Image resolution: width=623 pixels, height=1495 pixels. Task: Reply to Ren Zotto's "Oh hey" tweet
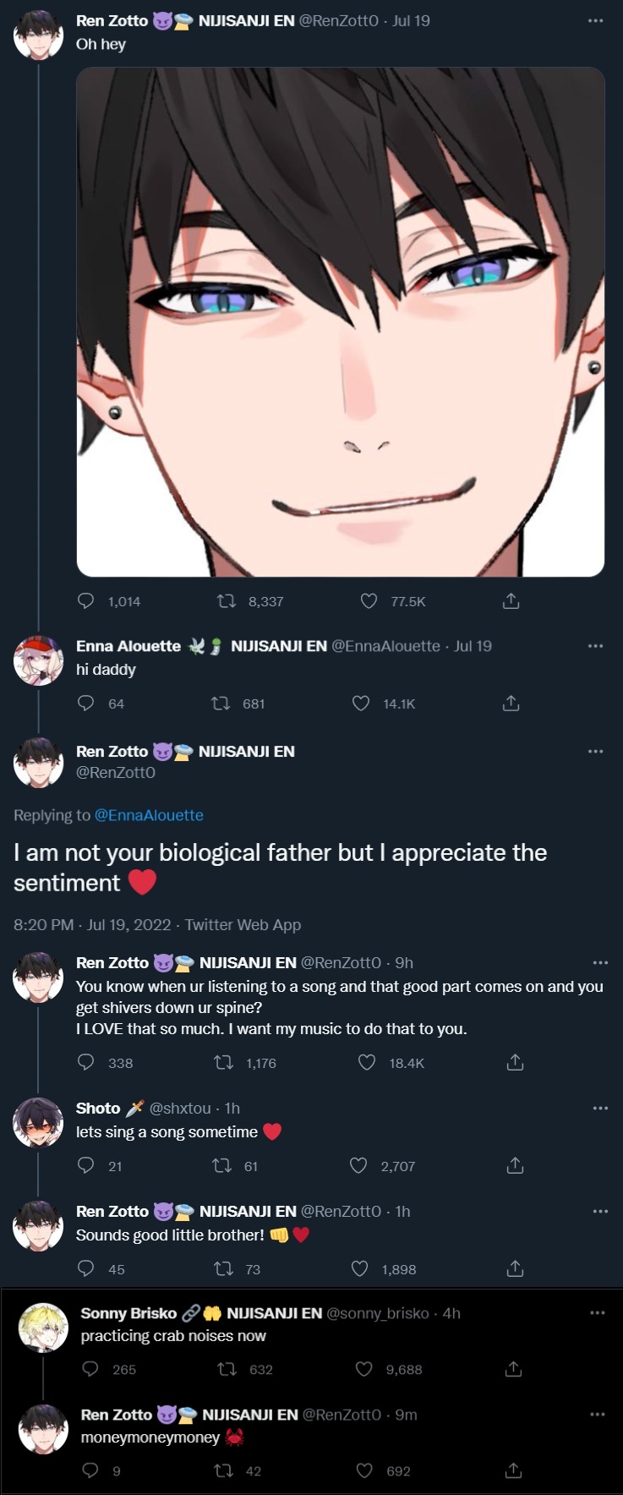[86, 601]
